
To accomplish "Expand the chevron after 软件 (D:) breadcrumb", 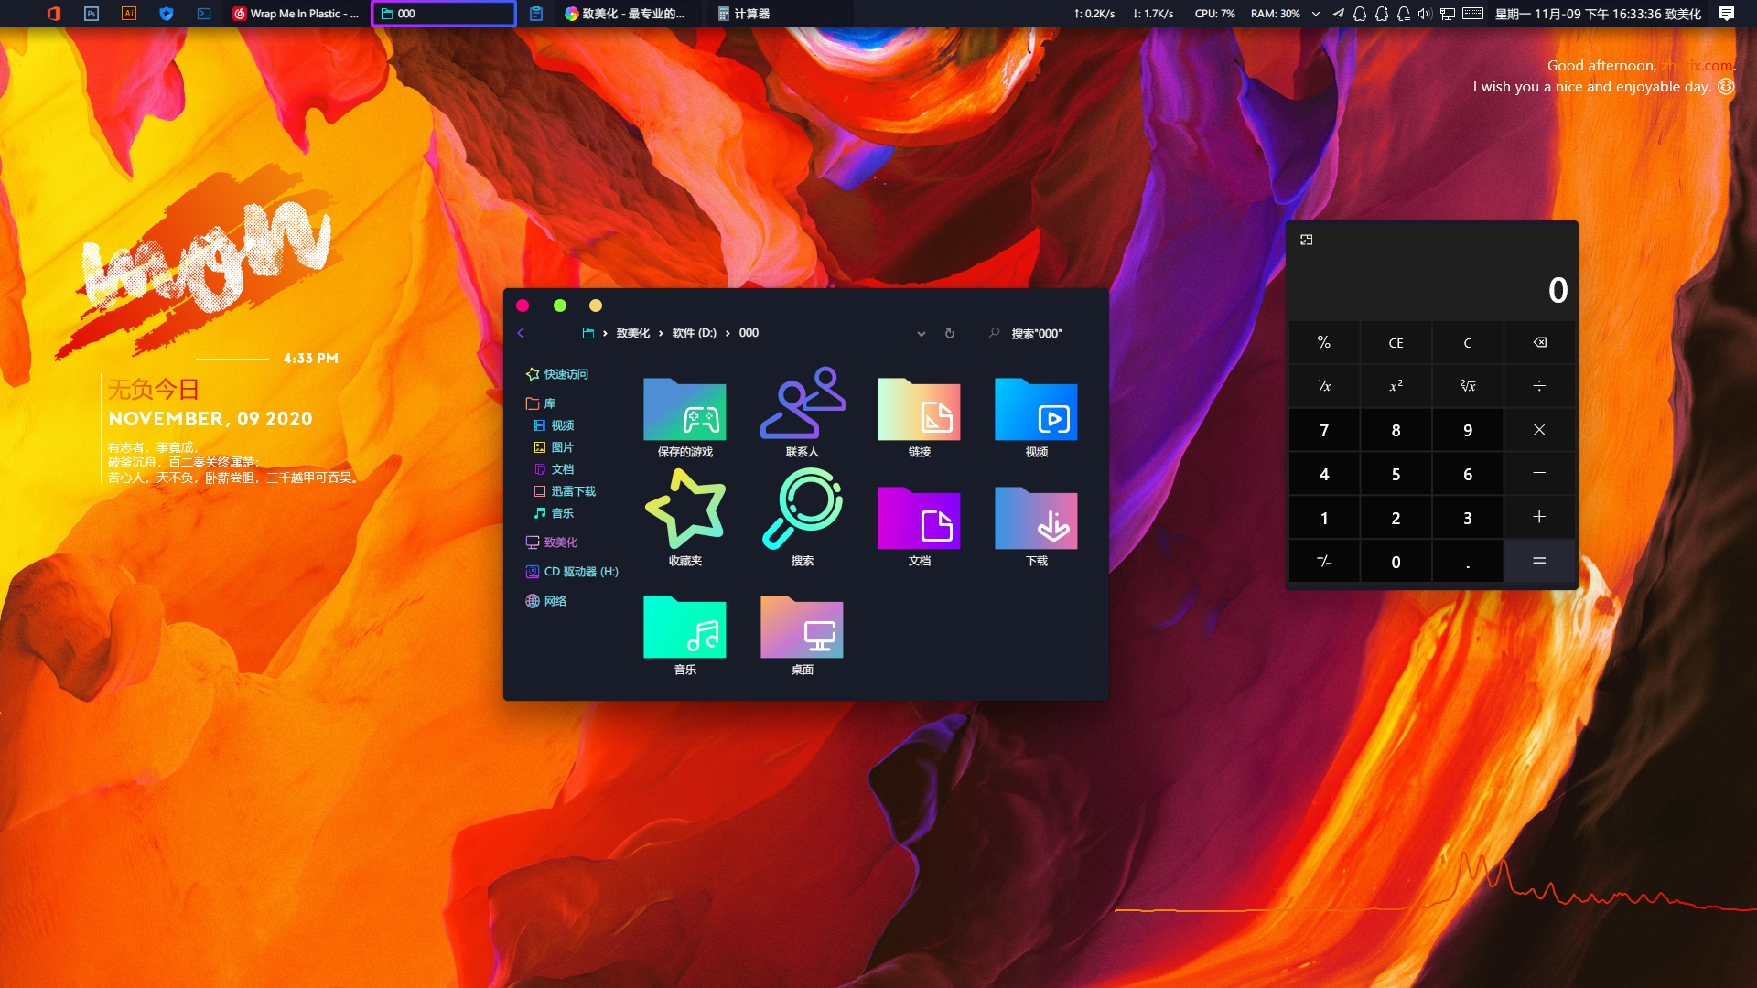I will point(728,333).
